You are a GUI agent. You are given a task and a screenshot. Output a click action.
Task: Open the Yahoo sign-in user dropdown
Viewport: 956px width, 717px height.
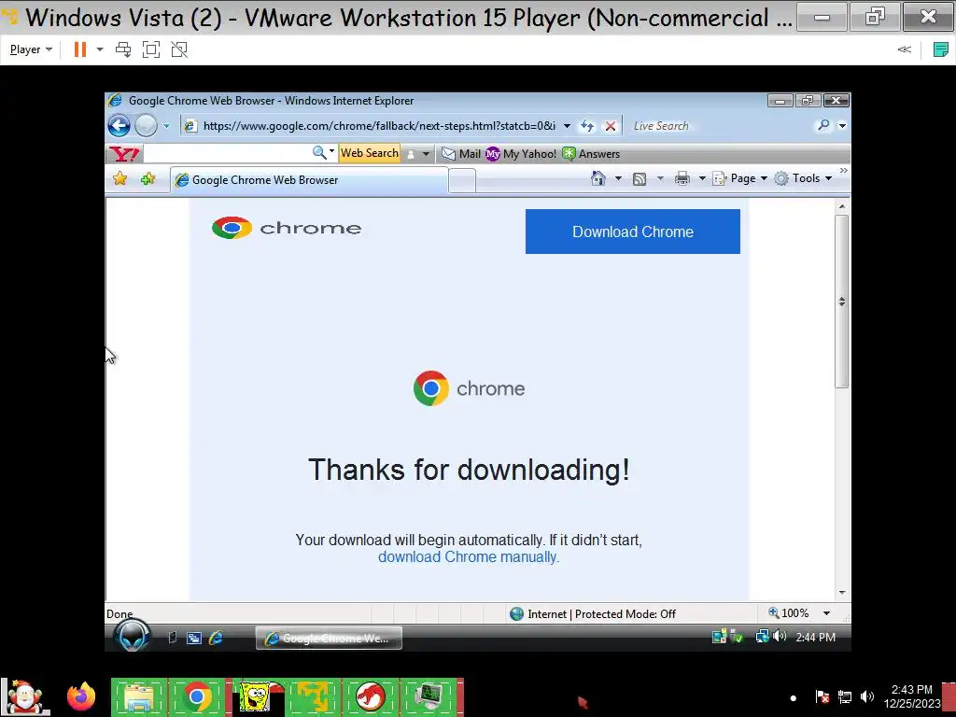(x=418, y=154)
